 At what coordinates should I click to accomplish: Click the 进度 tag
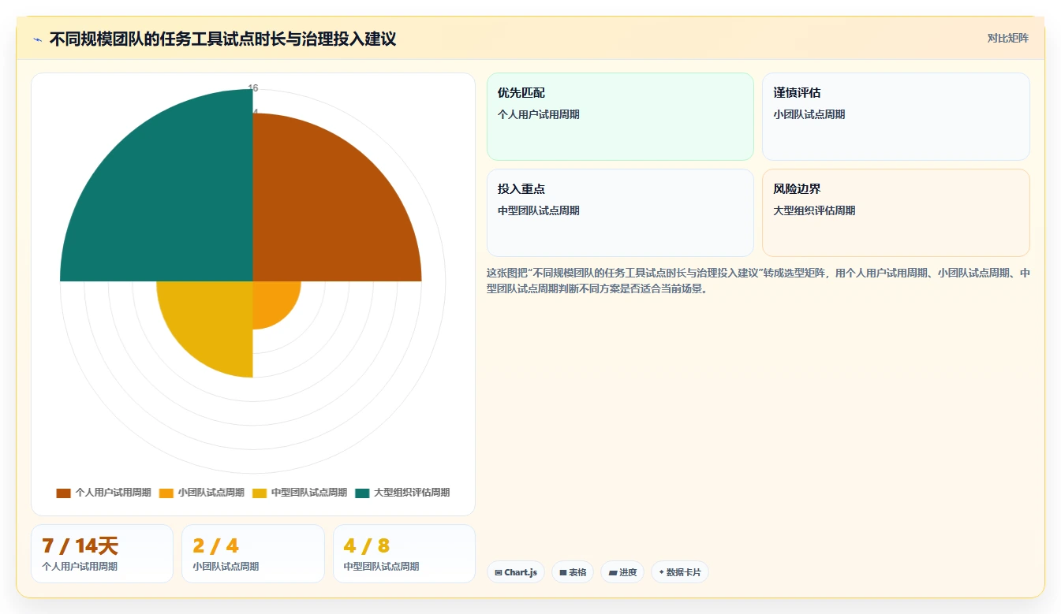point(622,572)
